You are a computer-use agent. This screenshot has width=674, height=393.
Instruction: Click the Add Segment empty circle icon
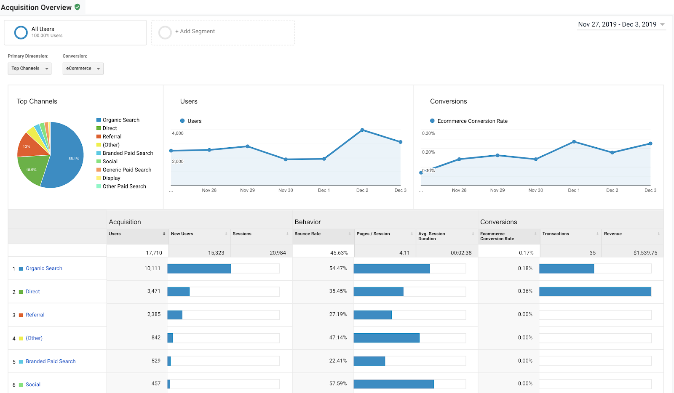pos(165,32)
